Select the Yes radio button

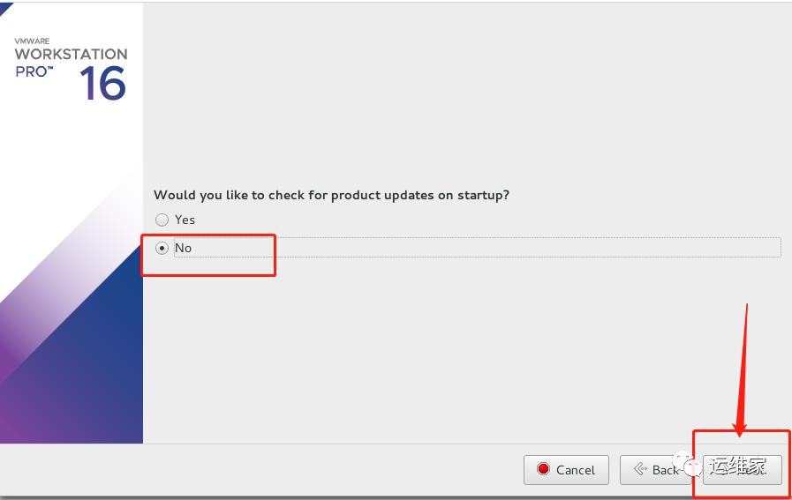162,220
